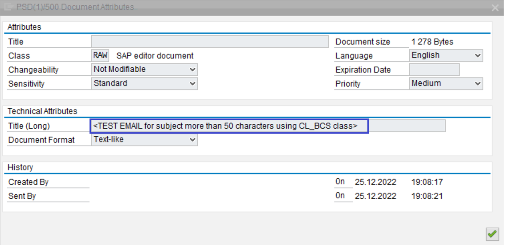Expand the Document Format dropdown
This screenshot has width=505, height=245.
144,140
